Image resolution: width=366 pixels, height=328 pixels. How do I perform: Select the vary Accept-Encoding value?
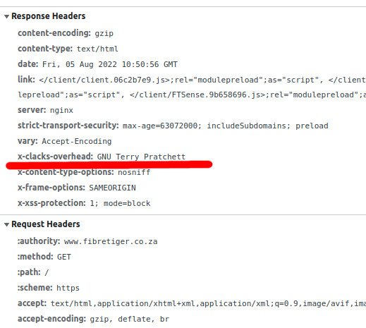tap(77, 141)
